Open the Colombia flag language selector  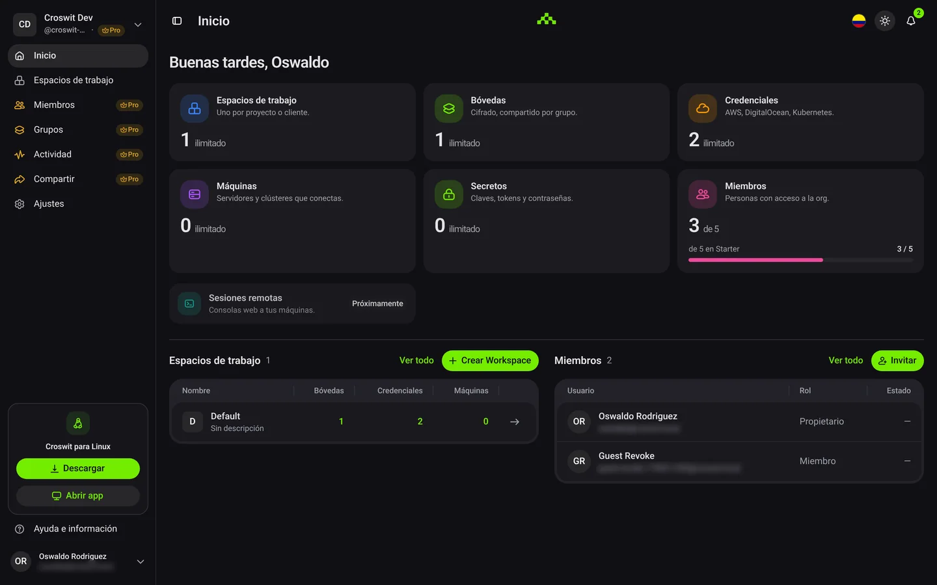tap(859, 21)
